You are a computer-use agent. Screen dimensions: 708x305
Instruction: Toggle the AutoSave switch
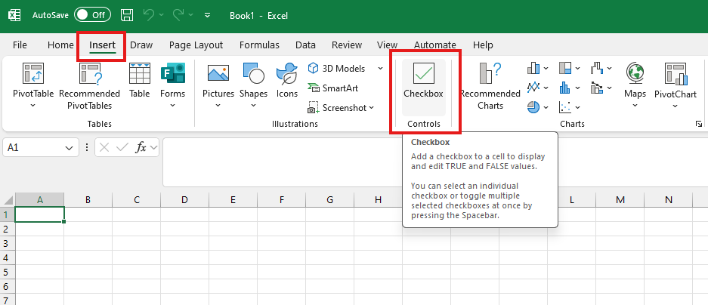coord(91,14)
